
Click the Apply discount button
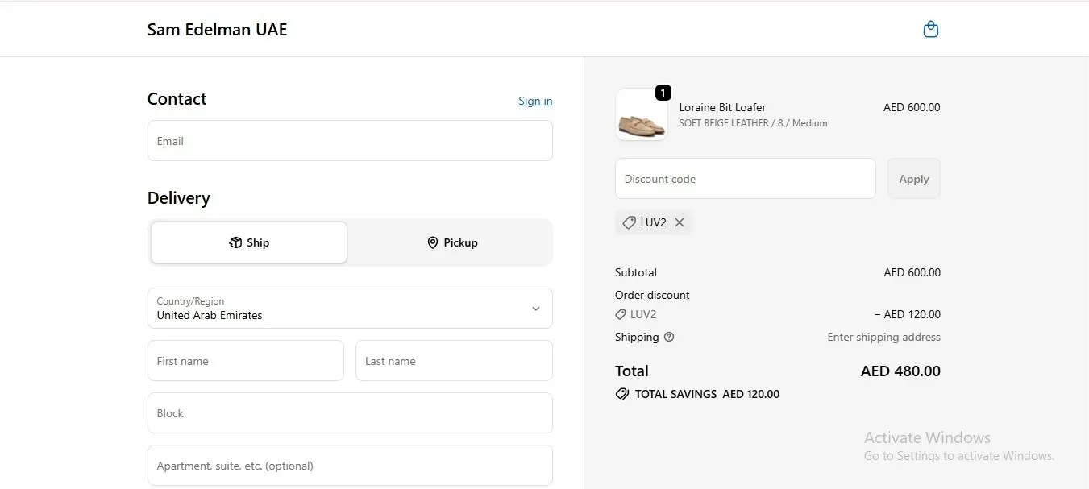click(914, 179)
